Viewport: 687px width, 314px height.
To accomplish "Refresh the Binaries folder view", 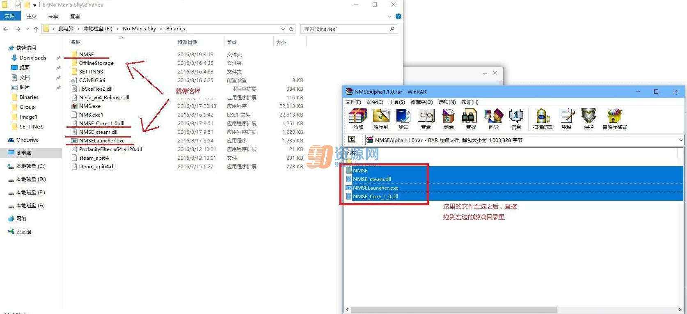I will [291, 29].
